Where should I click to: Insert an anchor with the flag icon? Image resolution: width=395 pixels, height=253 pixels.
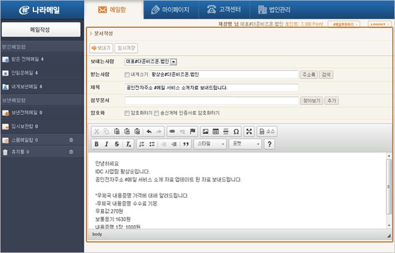(192, 131)
